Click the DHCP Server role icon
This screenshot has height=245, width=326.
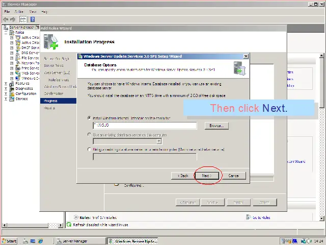coord(18,47)
